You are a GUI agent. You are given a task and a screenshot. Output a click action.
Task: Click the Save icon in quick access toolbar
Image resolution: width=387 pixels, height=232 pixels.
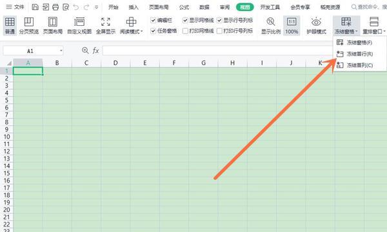click(x=35, y=7)
